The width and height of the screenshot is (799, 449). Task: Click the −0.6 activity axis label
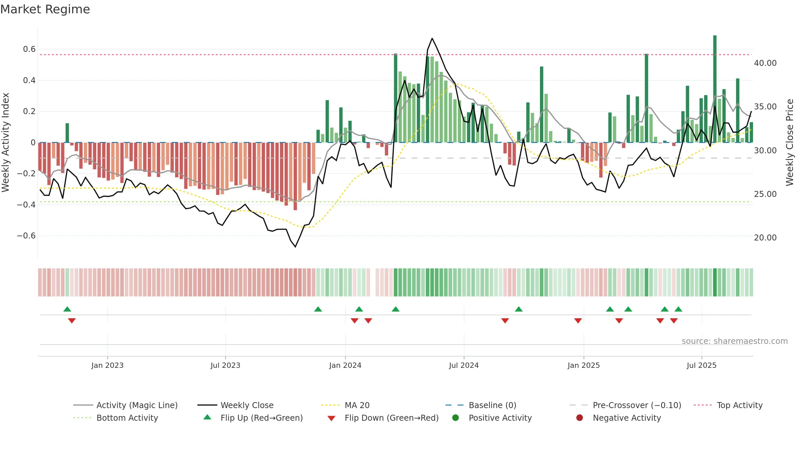tap(26, 235)
